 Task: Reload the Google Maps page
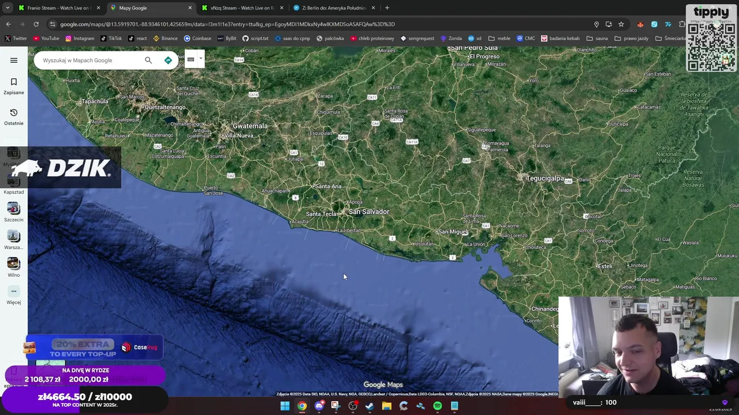pyautogui.click(x=36, y=24)
